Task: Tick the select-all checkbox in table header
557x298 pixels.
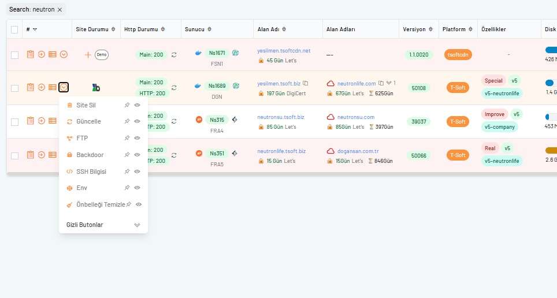Action: pyautogui.click(x=14, y=29)
